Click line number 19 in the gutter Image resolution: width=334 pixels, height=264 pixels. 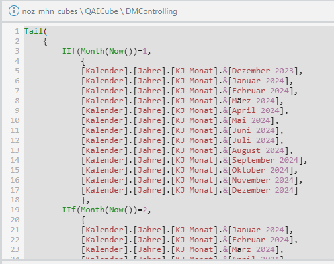[x=15, y=210]
